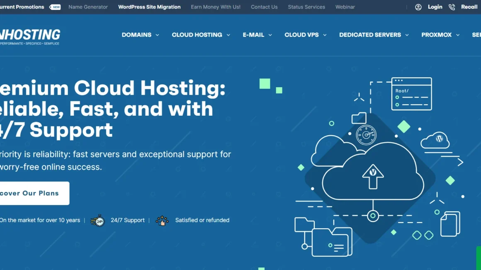Click the NEW badge tag icon
The width and height of the screenshot is (481, 270).
[55, 7]
